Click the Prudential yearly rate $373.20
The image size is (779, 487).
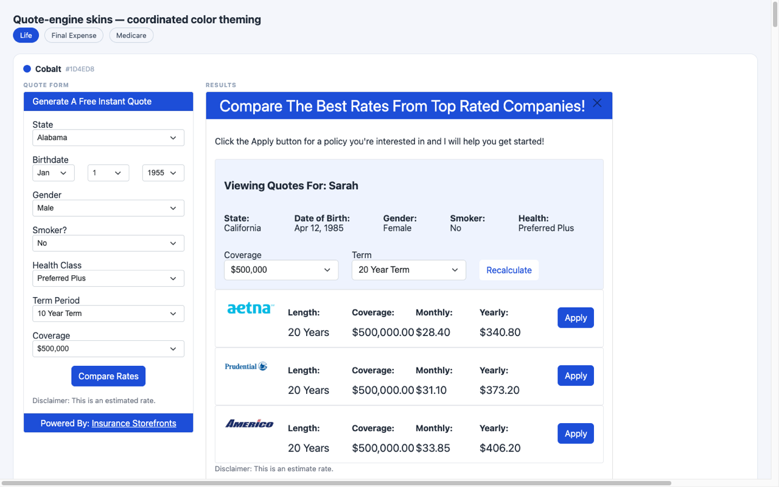click(x=500, y=390)
